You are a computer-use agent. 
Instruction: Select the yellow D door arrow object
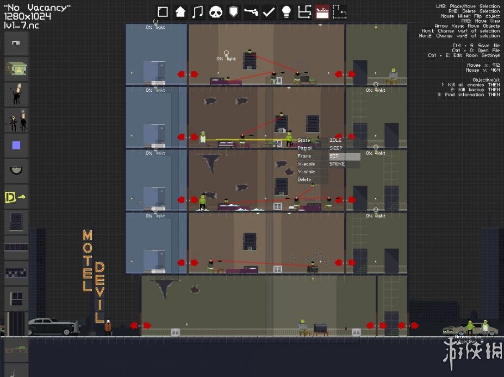click(16, 197)
